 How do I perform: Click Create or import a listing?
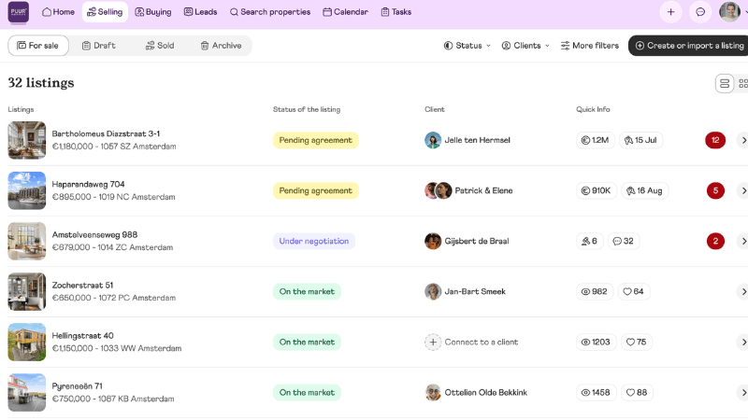coord(689,46)
